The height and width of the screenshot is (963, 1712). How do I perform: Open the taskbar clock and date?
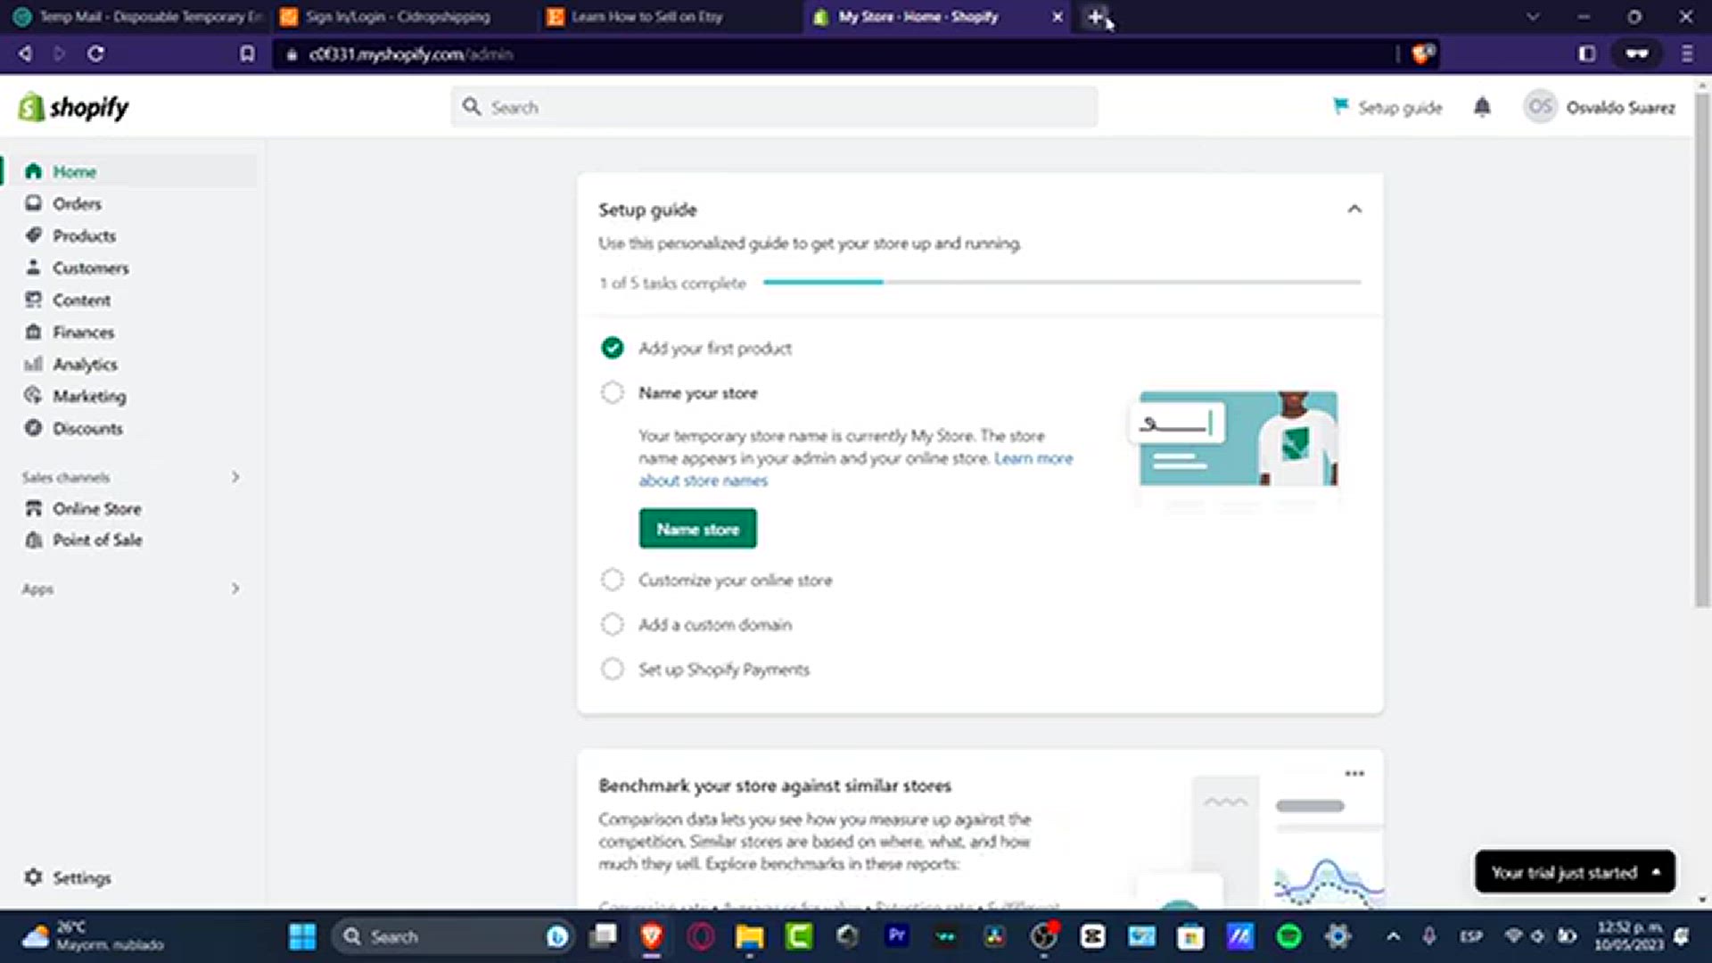click(x=1629, y=935)
